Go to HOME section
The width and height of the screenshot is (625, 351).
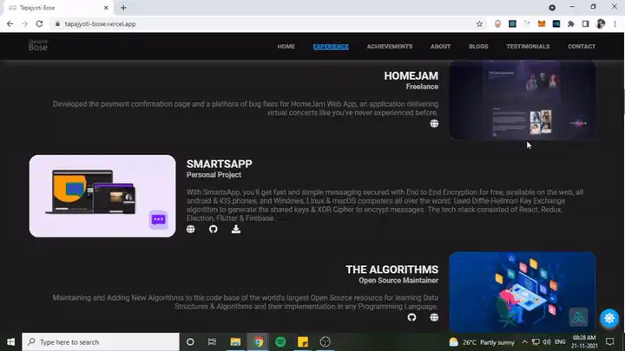tap(286, 47)
